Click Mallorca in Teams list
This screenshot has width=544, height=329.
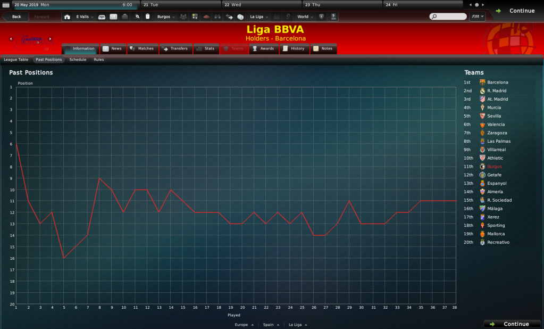point(496,234)
